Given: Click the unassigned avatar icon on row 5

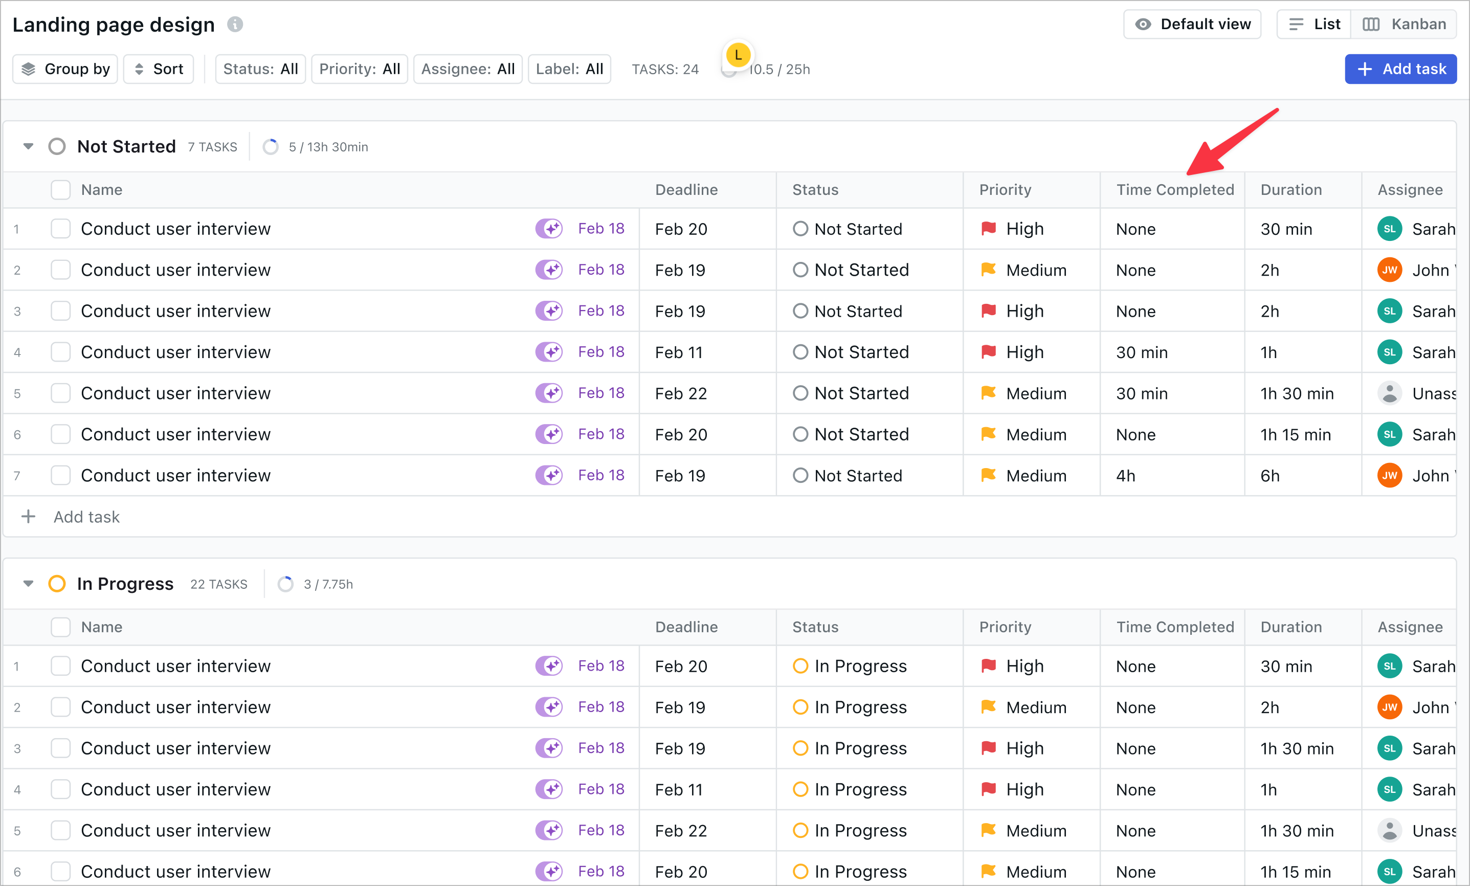Looking at the screenshot, I should point(1390,392).
